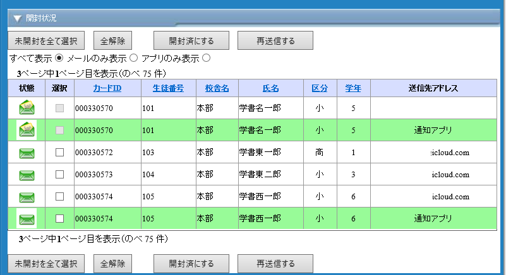Sort by カードID column header

point(107,88)
